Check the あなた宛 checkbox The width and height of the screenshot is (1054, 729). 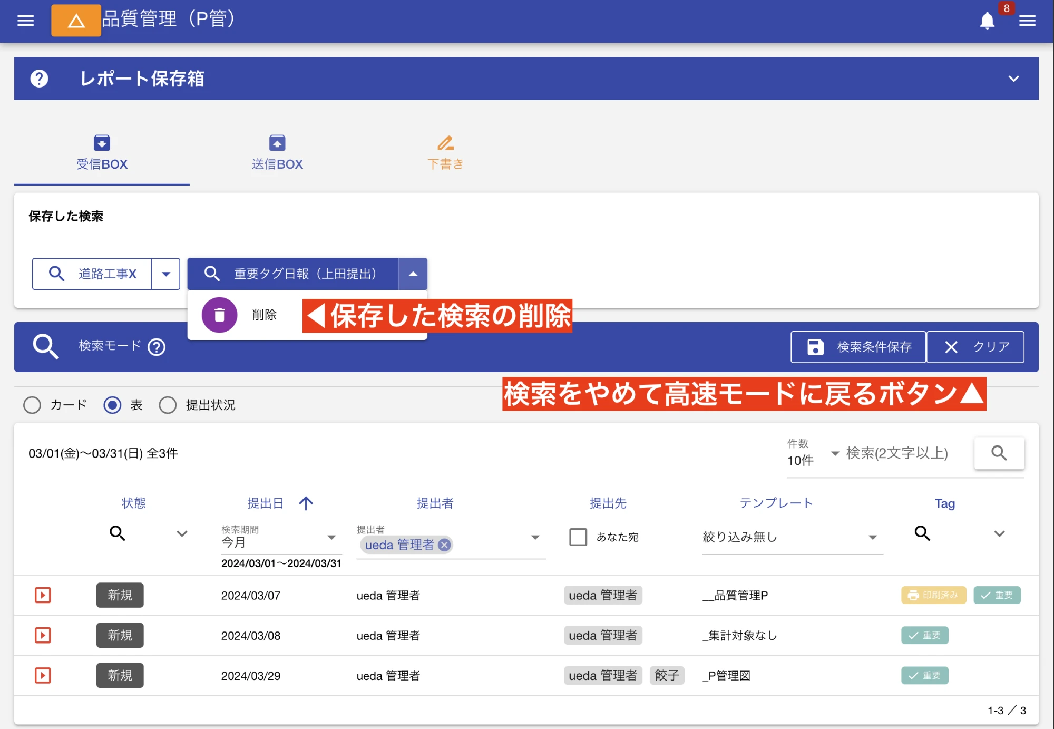[x=578, y=537]
